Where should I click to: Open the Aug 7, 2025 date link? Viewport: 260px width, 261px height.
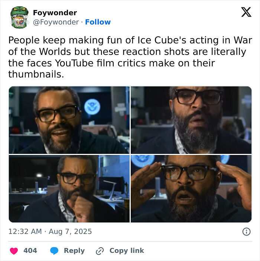click(70, 232)
